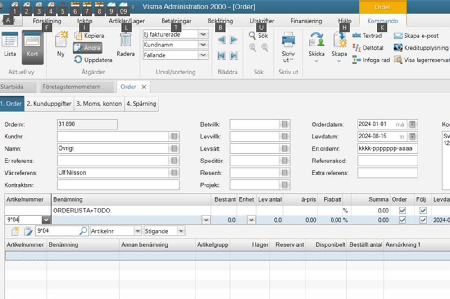Expand the Stigande sort order dropdown
Screen dimensions: 450x299
click(181, 231)
